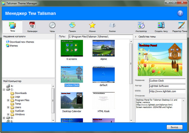Viewport: 189px width, 133px height.
Task: Open the Календари calendar icon tab
Action: pyautogui.click(x=32, y=25)
